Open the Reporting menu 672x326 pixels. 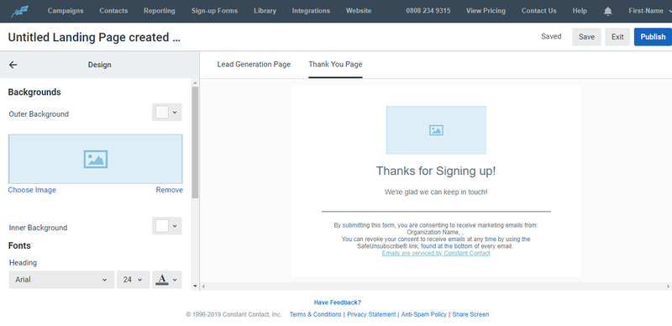click(160, 11)
